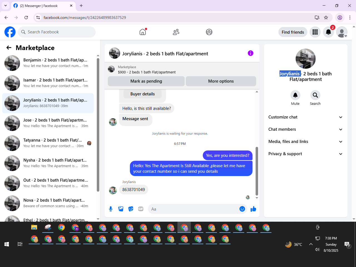Open Chrome three-dot menu
This screenshot has width=356, height=267.
[x=350, y=18]
